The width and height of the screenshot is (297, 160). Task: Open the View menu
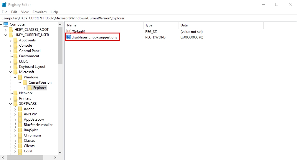click(25, 12)
